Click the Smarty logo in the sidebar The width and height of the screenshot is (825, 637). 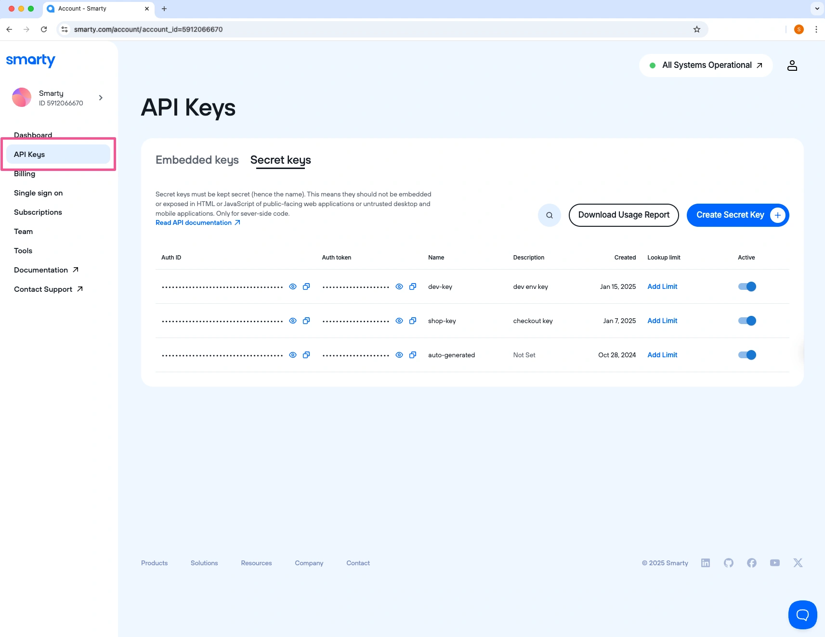31,61
